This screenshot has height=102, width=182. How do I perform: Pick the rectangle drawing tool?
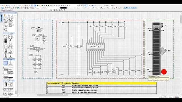pyautogui.click(x=9, y=8)
